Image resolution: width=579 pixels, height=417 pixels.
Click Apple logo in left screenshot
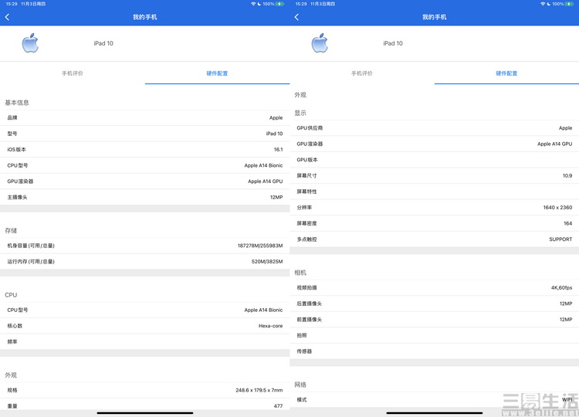tap(30, 43)
